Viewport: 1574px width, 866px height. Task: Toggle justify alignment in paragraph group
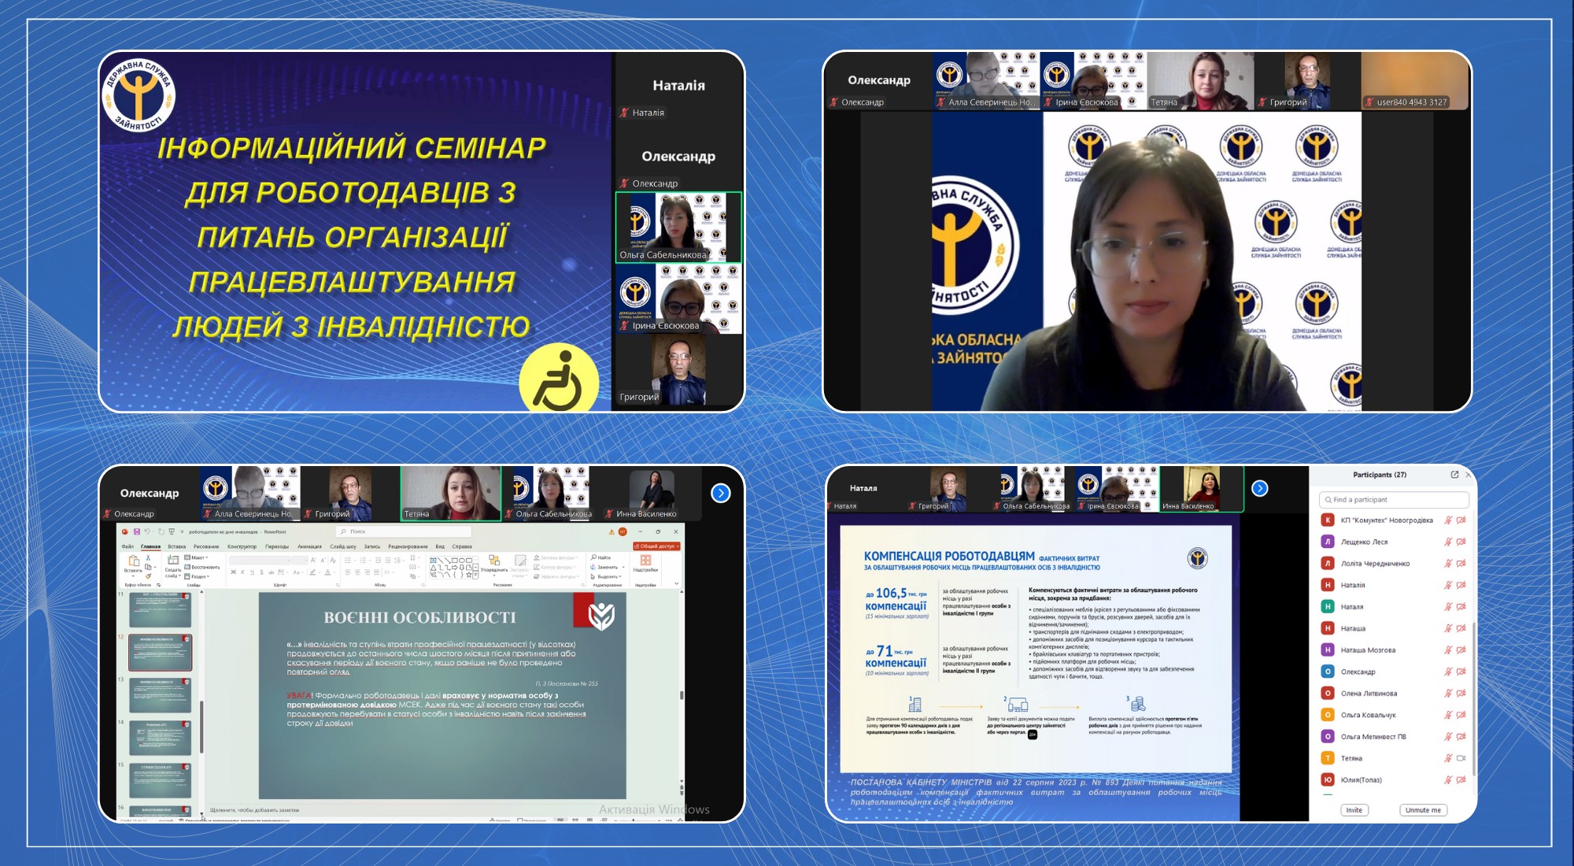click(x=376, y=572)
